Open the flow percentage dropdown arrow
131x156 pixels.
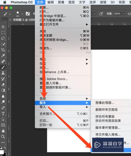tap(124, 14)
